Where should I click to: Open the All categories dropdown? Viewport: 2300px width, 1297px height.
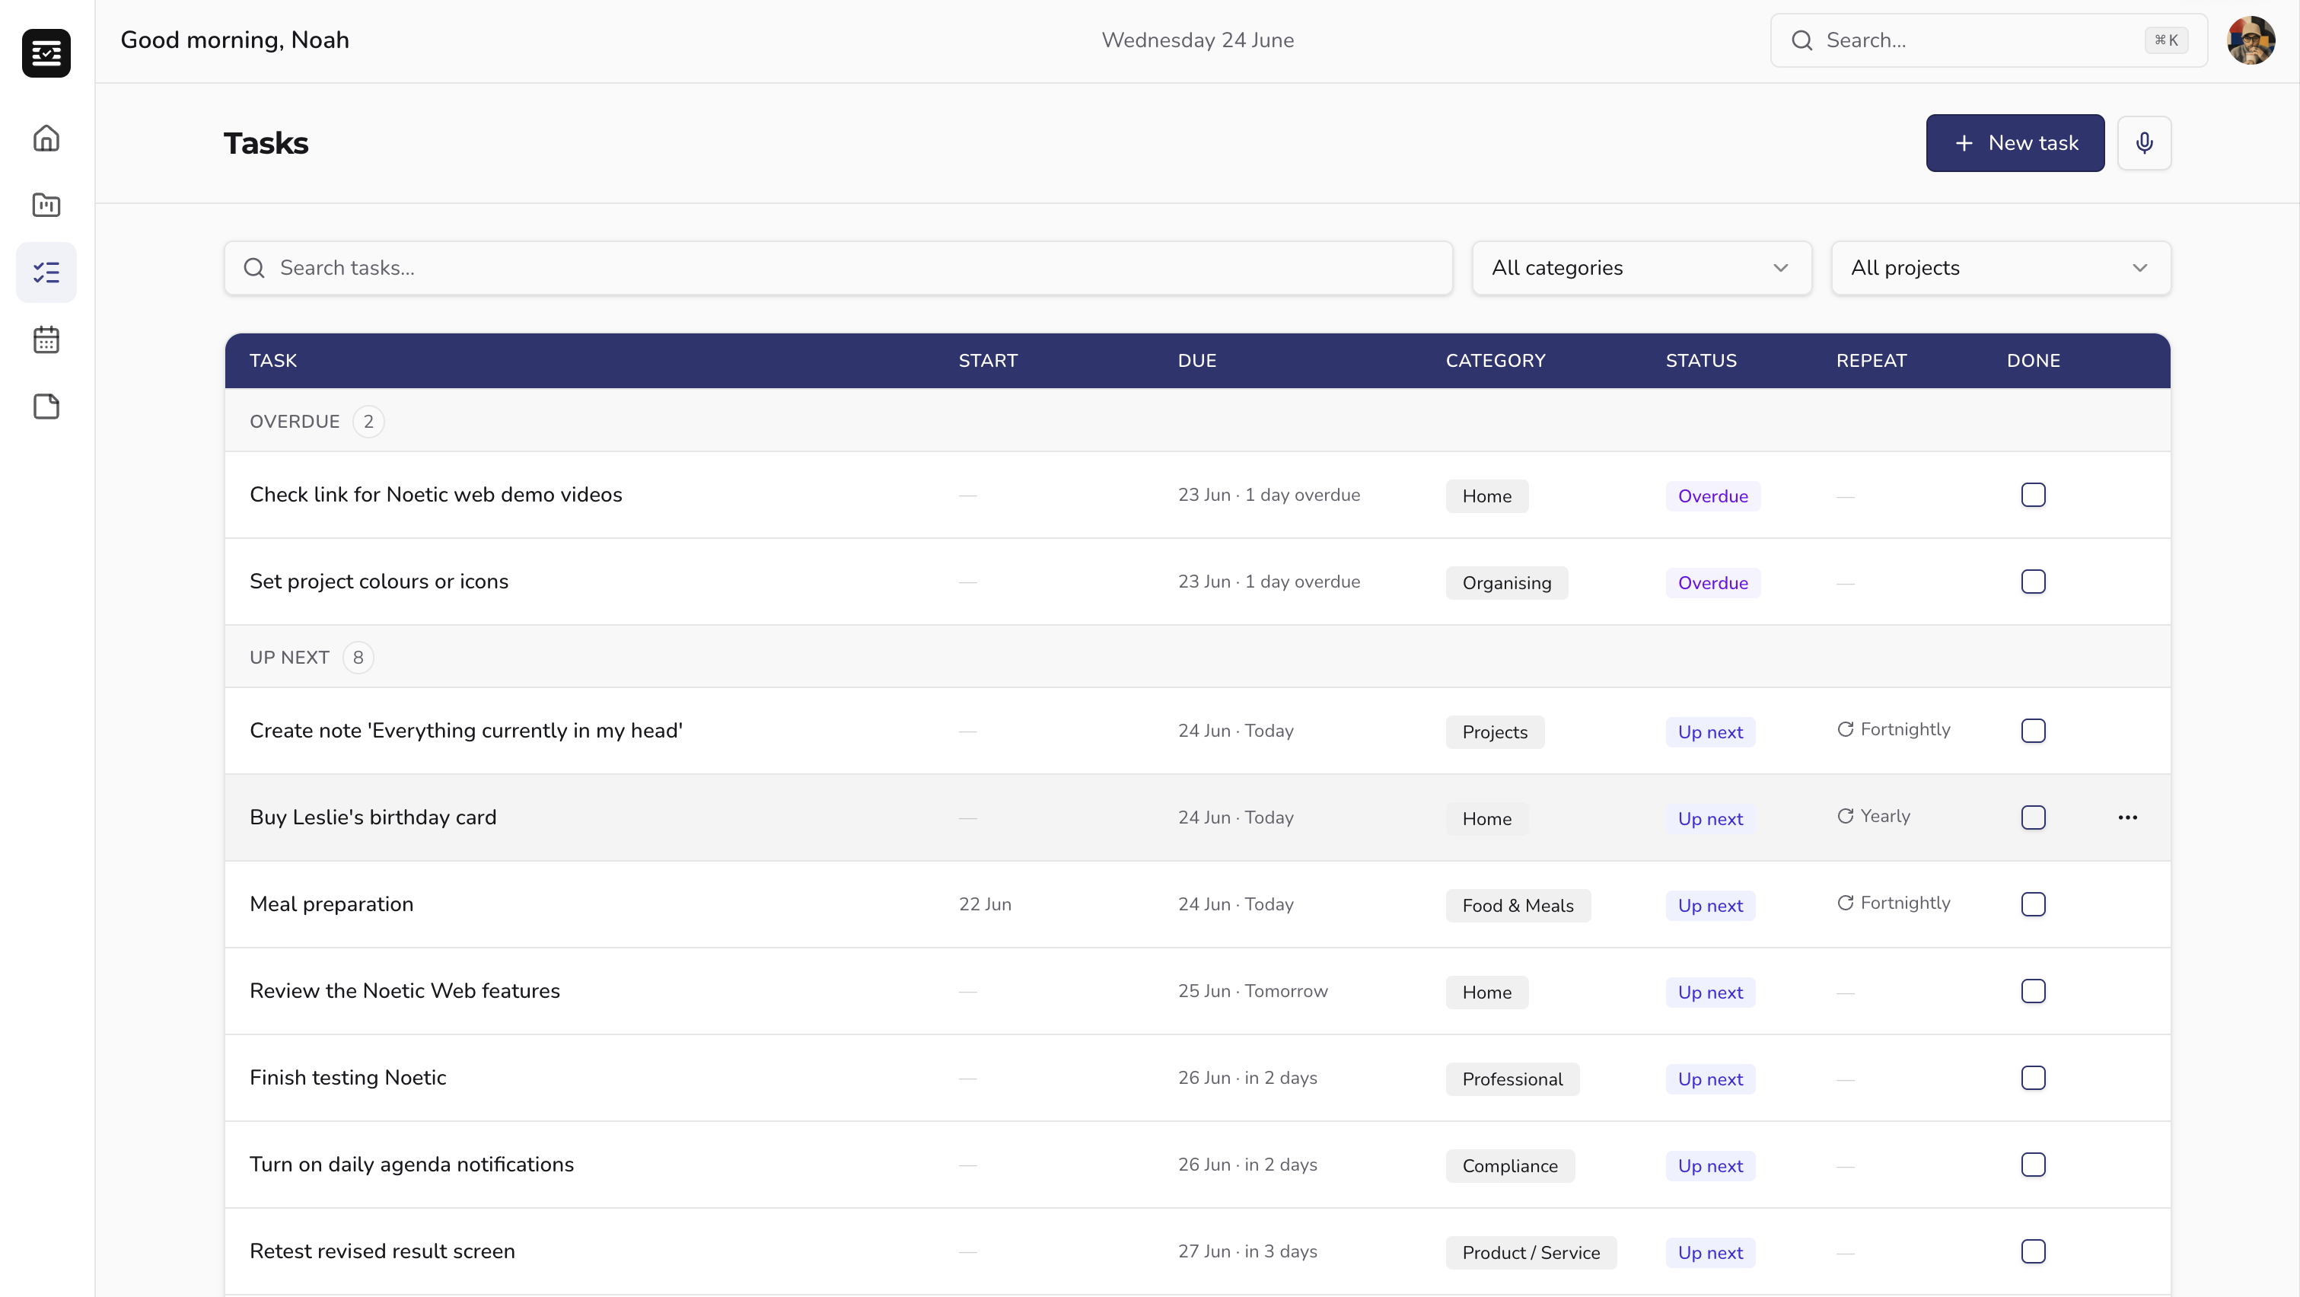[1641, 268]
